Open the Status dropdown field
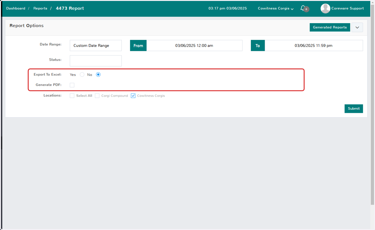 click(x=96, y=61)
